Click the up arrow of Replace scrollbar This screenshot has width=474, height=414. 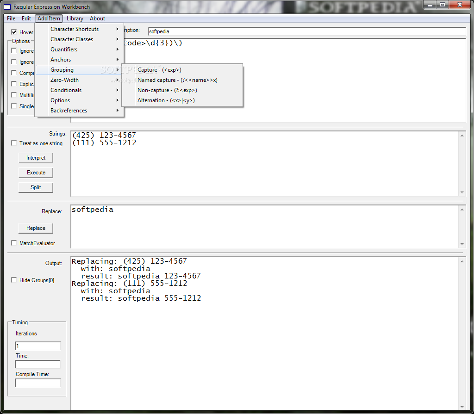pyautogui.click(x=462, y=210)
